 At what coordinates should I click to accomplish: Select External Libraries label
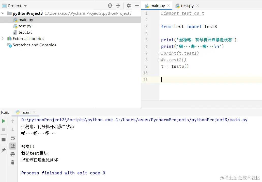coord(28,39)
